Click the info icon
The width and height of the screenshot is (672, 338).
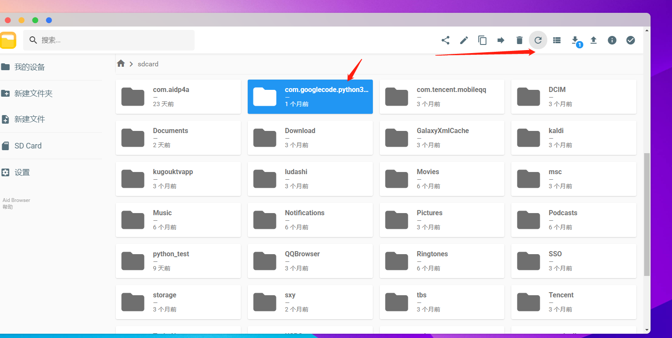click(612, 40)
